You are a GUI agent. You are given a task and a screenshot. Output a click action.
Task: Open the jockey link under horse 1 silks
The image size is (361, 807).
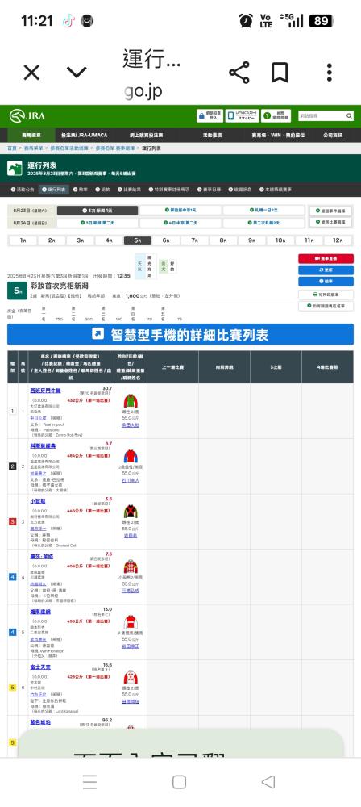click(131, 425)
